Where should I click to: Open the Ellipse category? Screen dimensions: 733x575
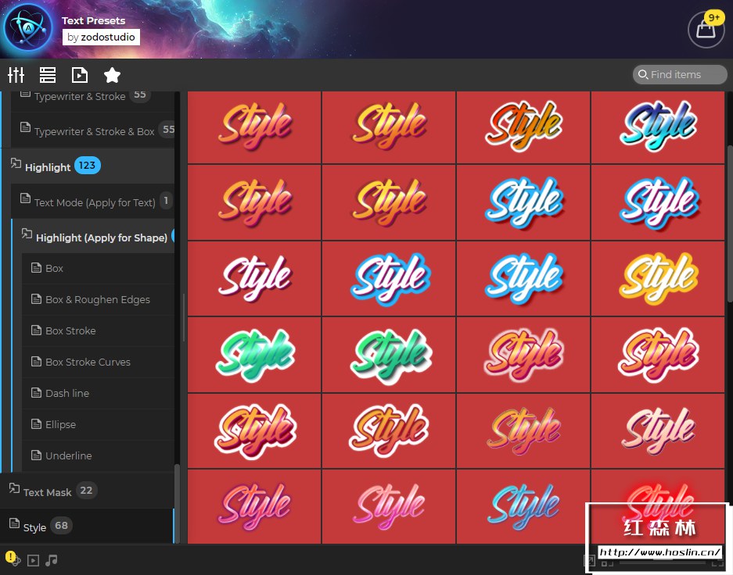[98, 424]
